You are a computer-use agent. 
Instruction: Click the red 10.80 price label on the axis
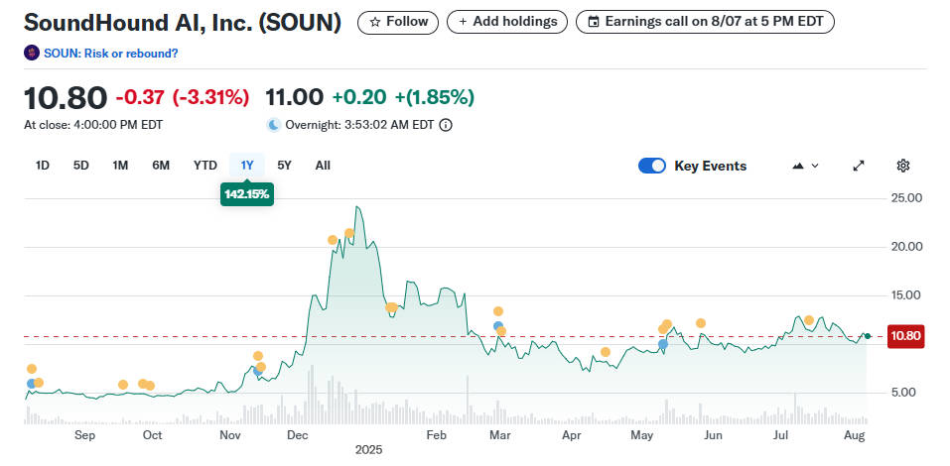click(x=905, y=336)
